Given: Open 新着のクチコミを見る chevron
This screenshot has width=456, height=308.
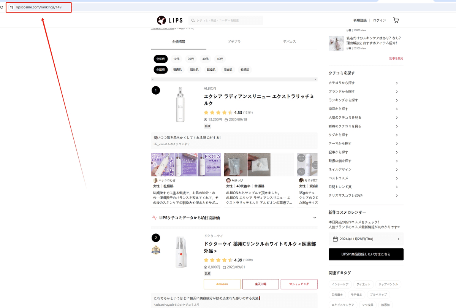Looking at the screenshot, I should pyautogui.click(x=397, y=126).
